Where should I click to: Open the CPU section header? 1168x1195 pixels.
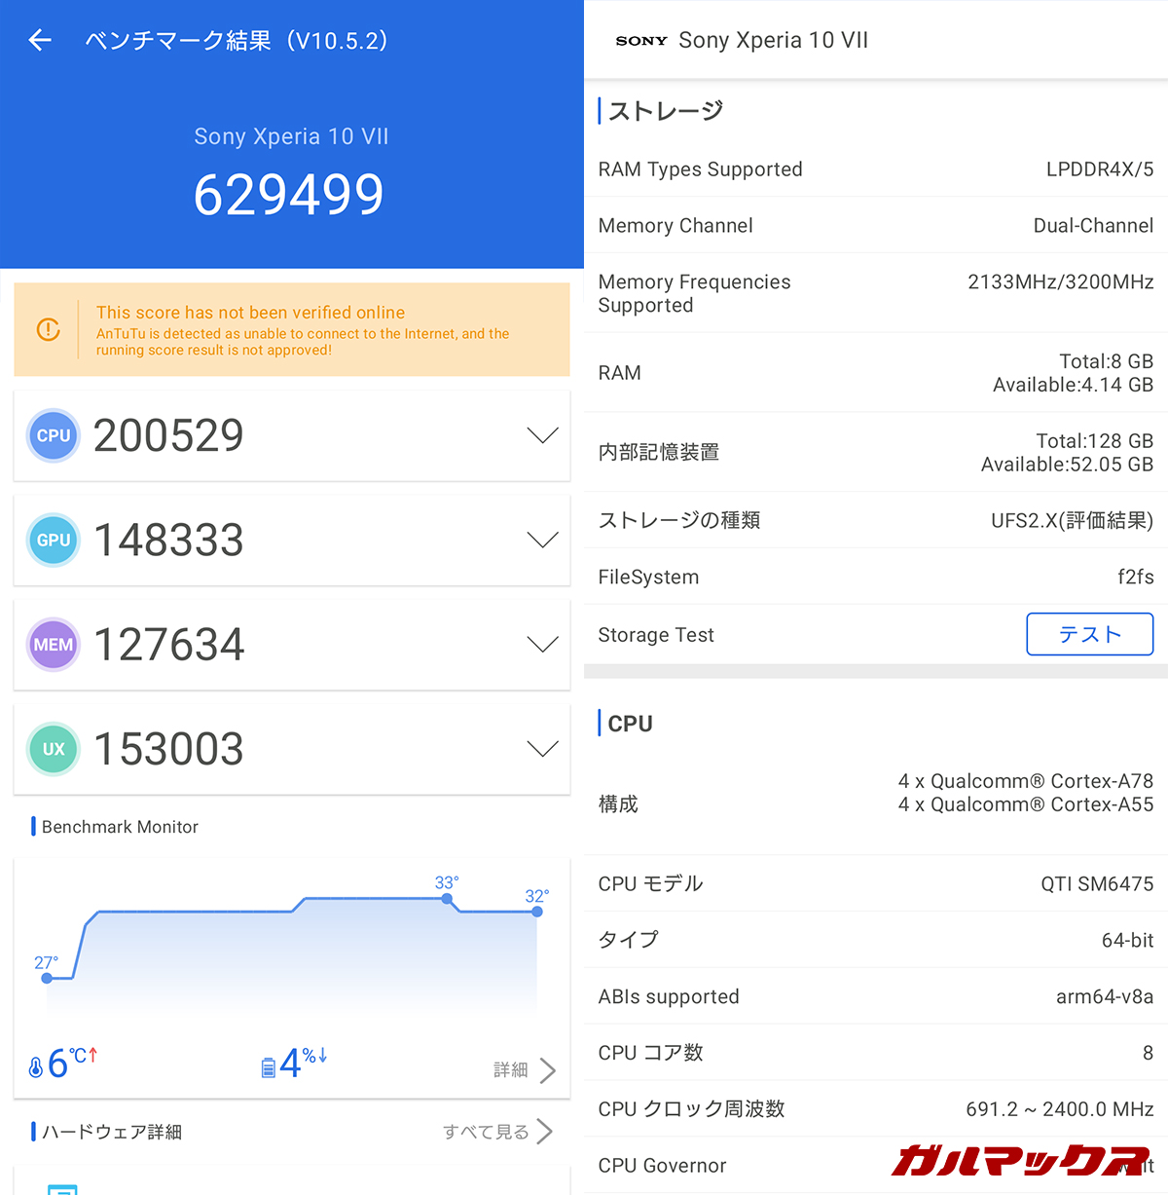click(628, 723)
